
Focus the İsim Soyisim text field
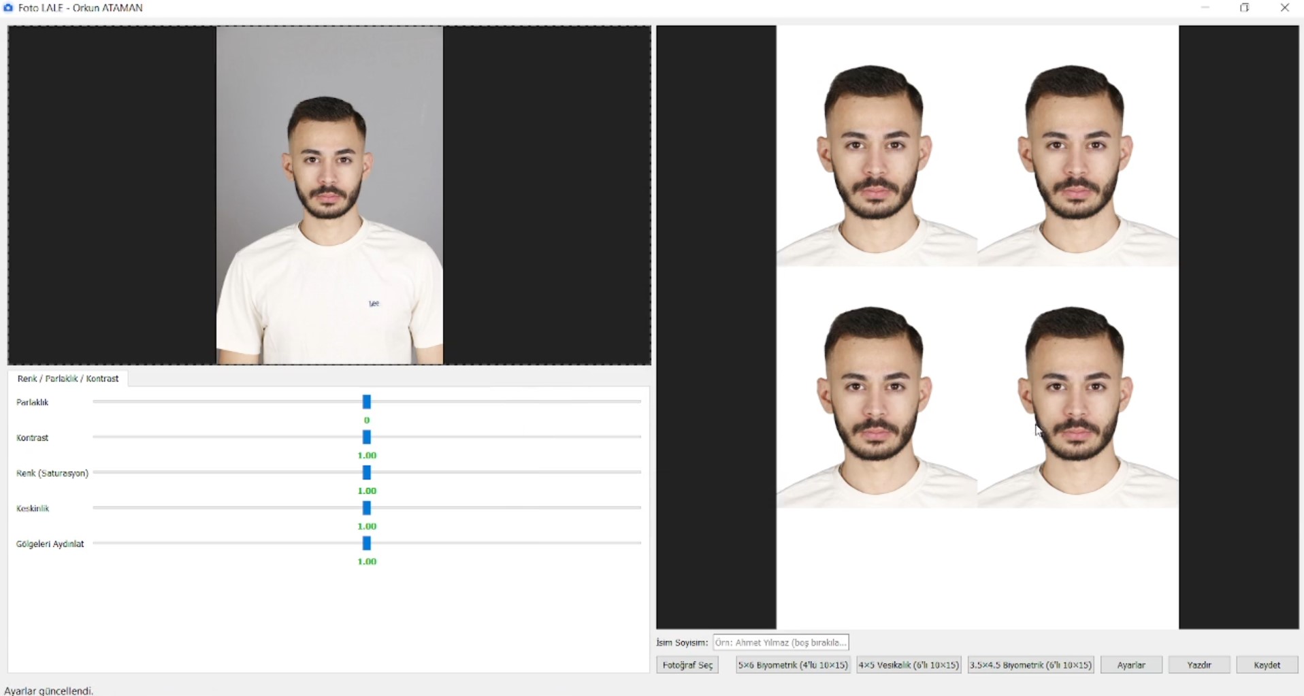coord(781,642)
